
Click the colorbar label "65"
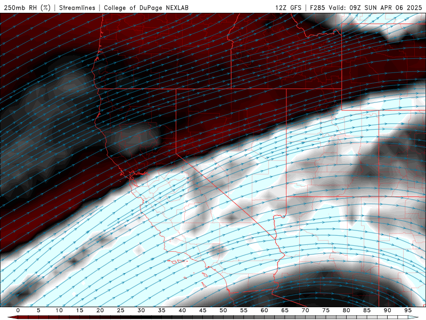point(285,310)
